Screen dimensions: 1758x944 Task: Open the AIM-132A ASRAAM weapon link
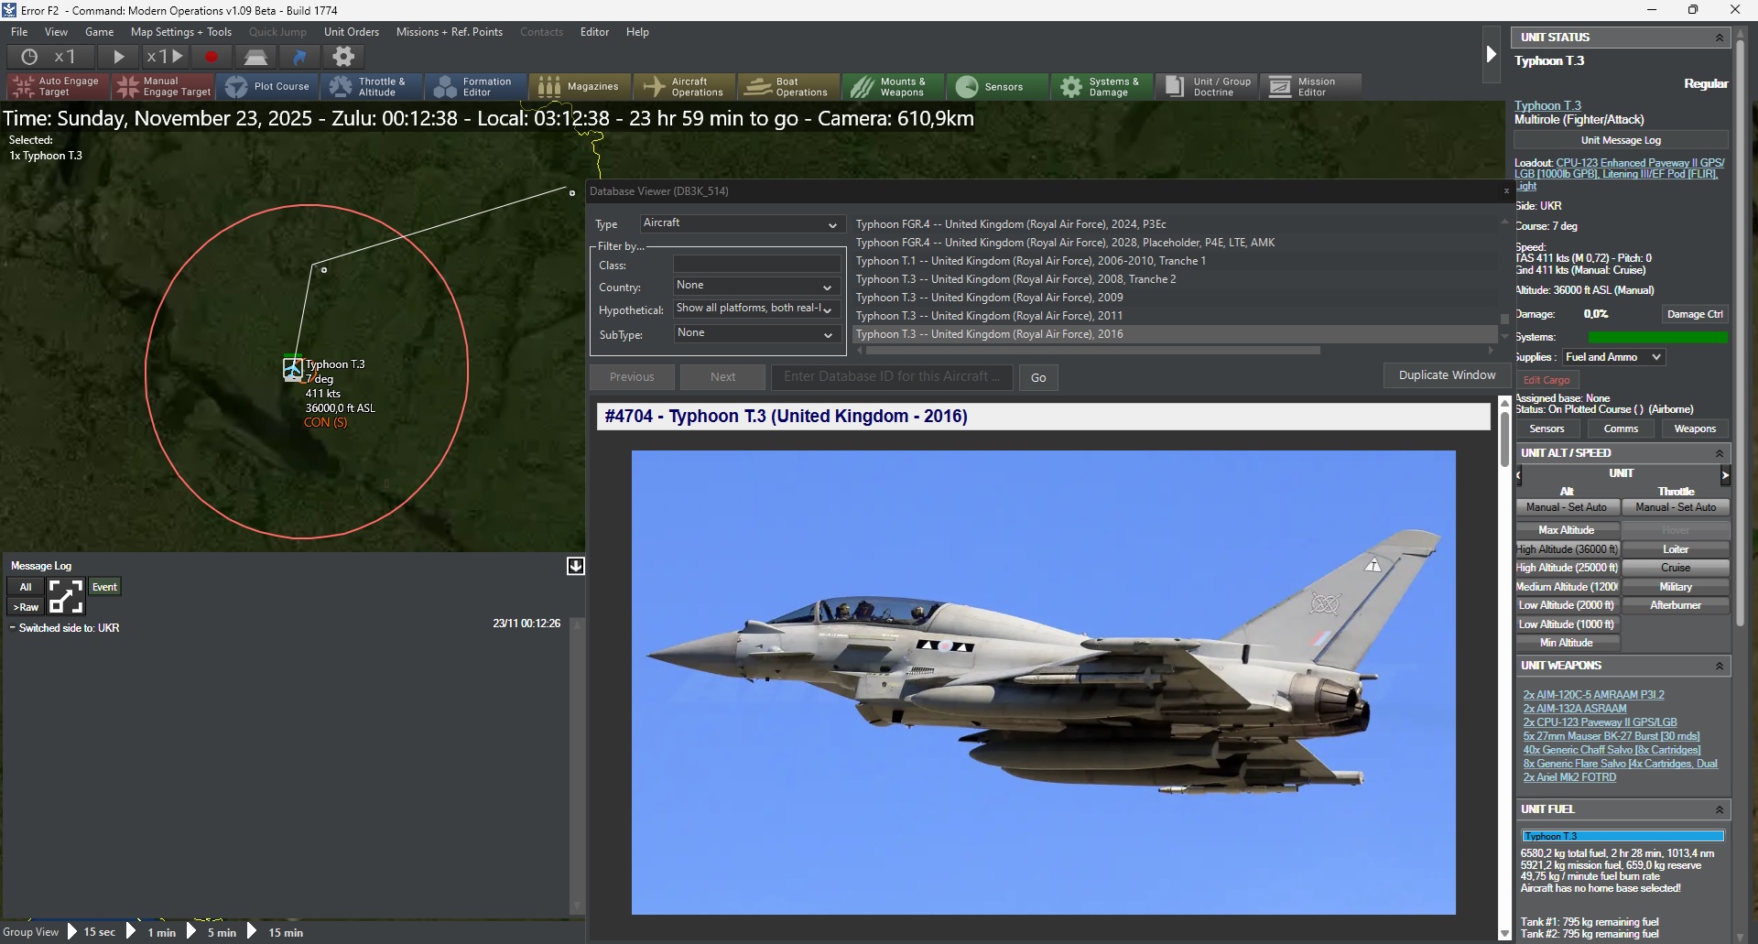click(x=1575, y=709)
